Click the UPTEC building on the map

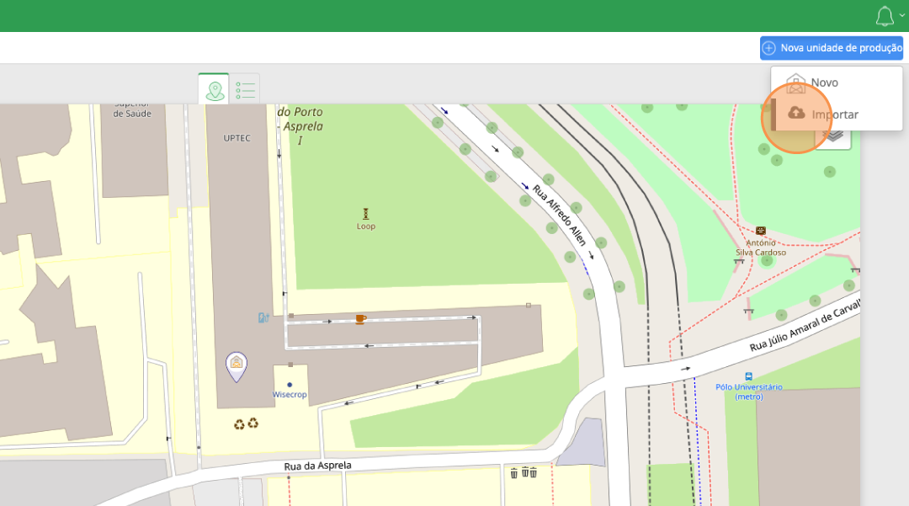[237, 137]
